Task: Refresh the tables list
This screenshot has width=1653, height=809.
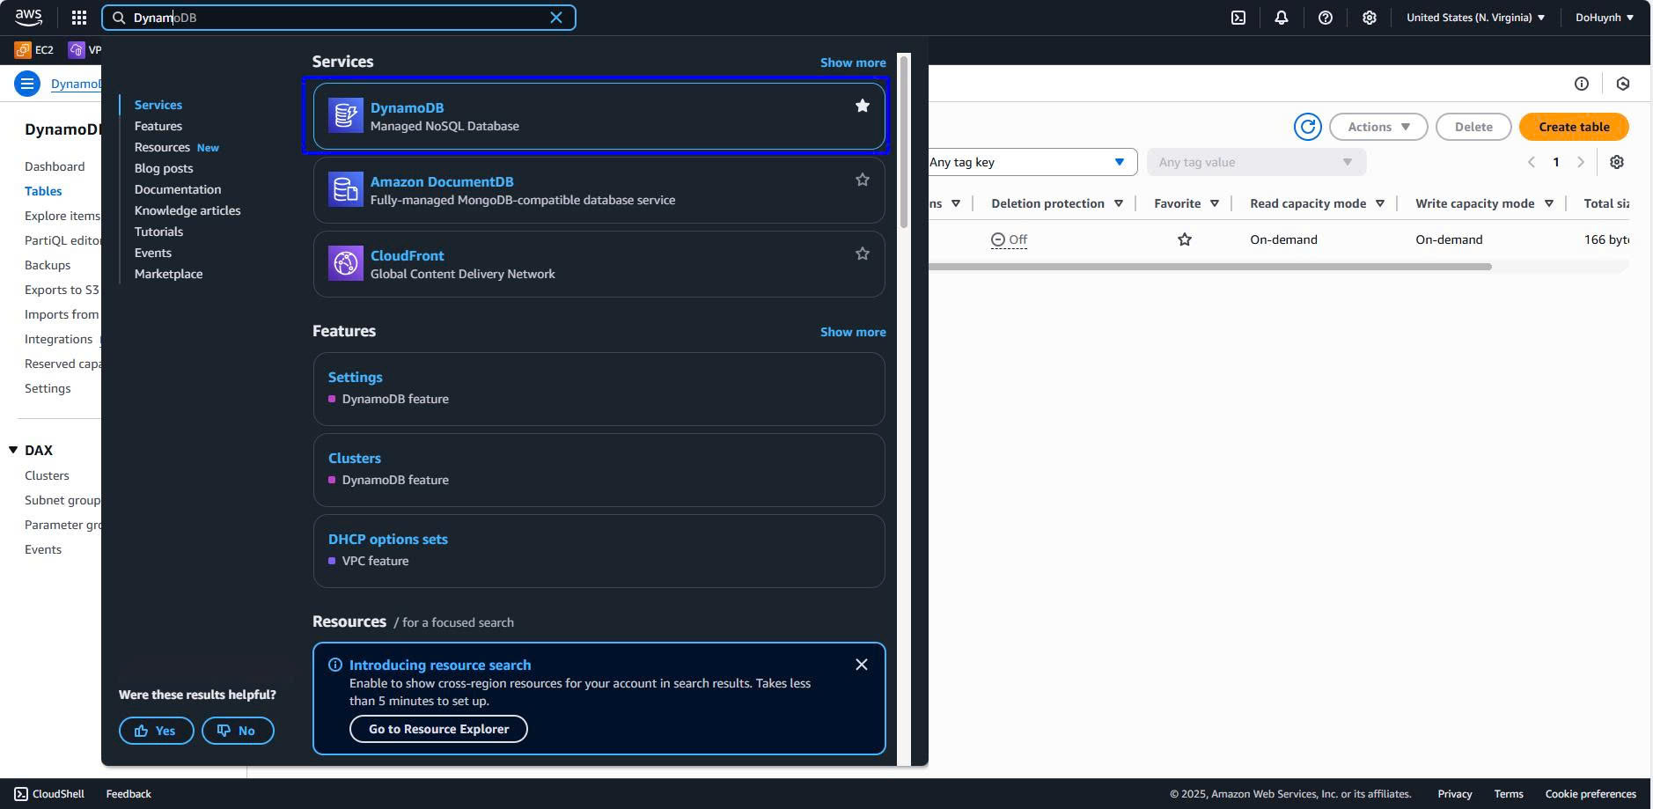Action: 1307,127
